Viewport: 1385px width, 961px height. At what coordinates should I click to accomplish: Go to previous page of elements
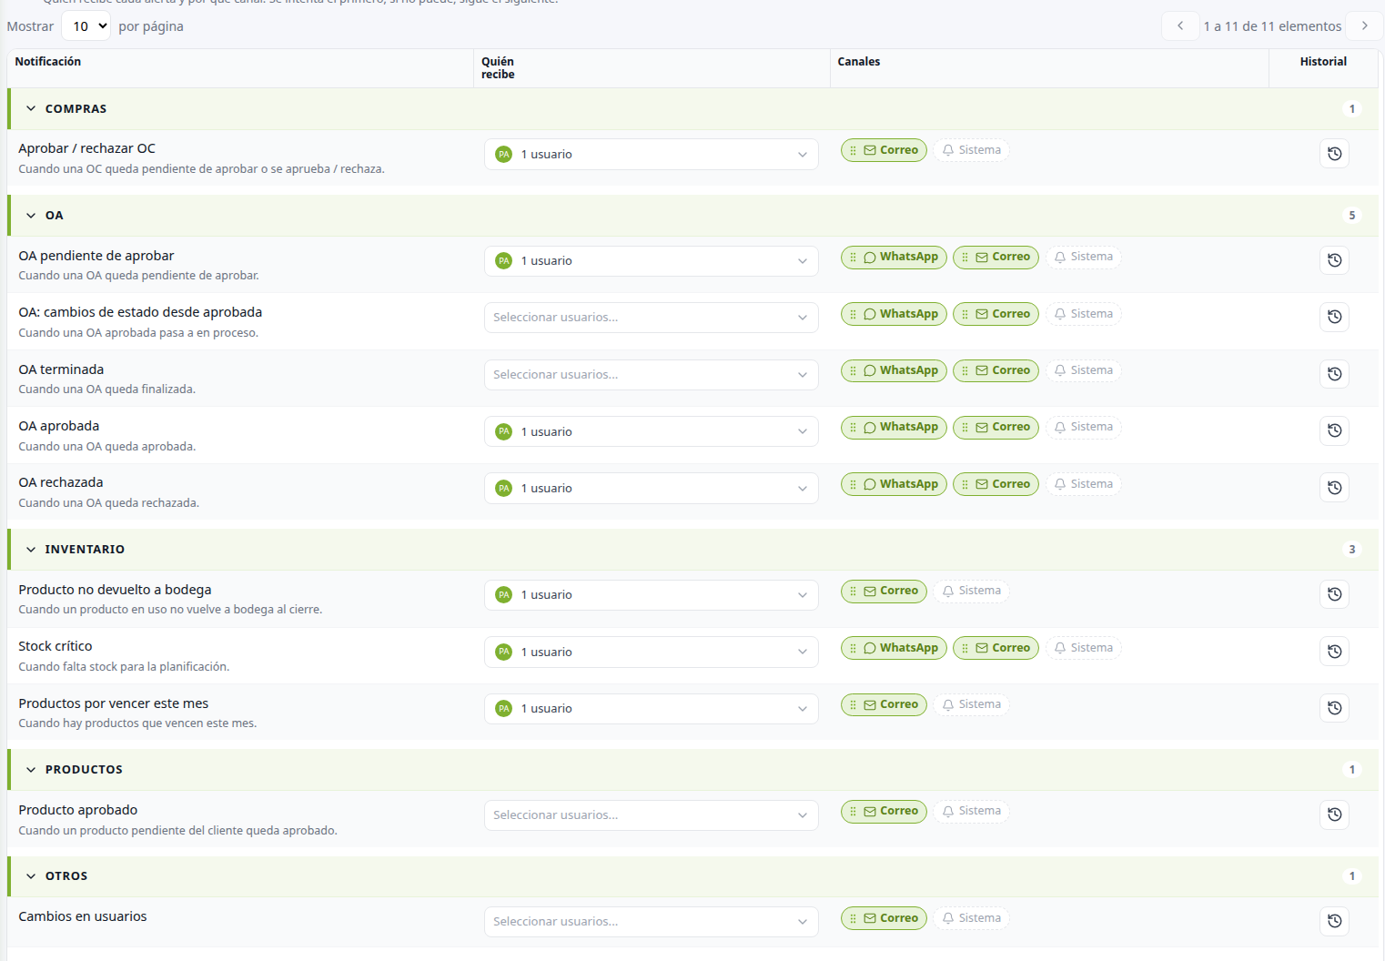1180,25
